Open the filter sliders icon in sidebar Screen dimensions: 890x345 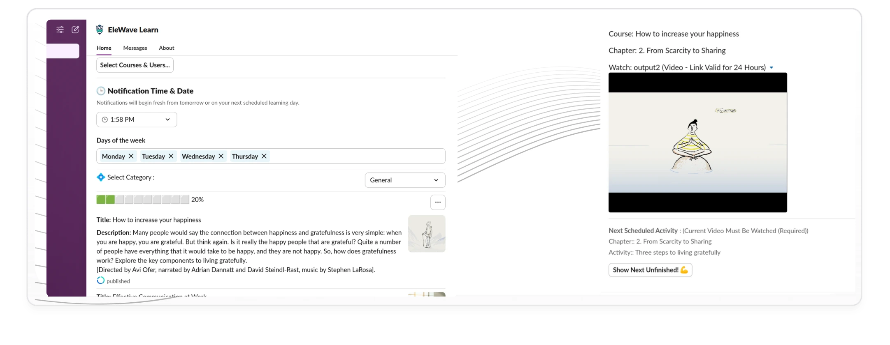click(60, 30)
